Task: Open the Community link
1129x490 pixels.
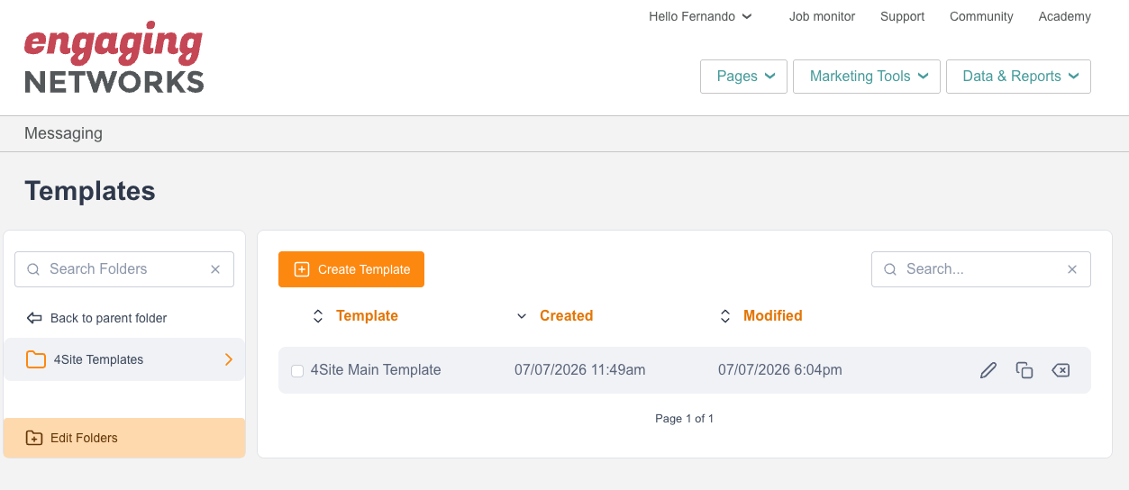Action: tap(981, 16)
